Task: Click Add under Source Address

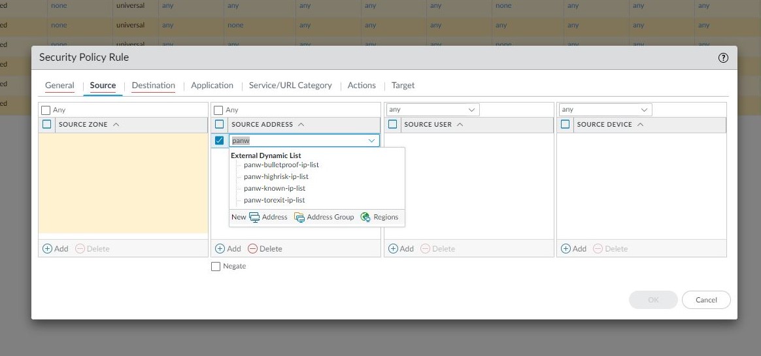Action: tap(228, 249)
